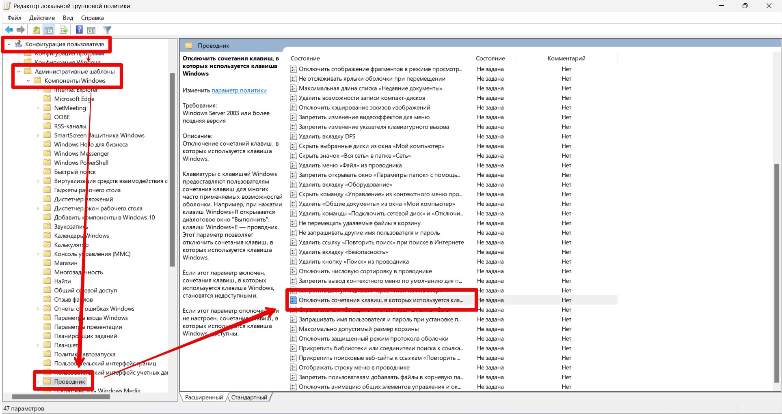Screen dimensions: 782x414
Task: Sort by the Комментарий column header
Action: point(566,58)
